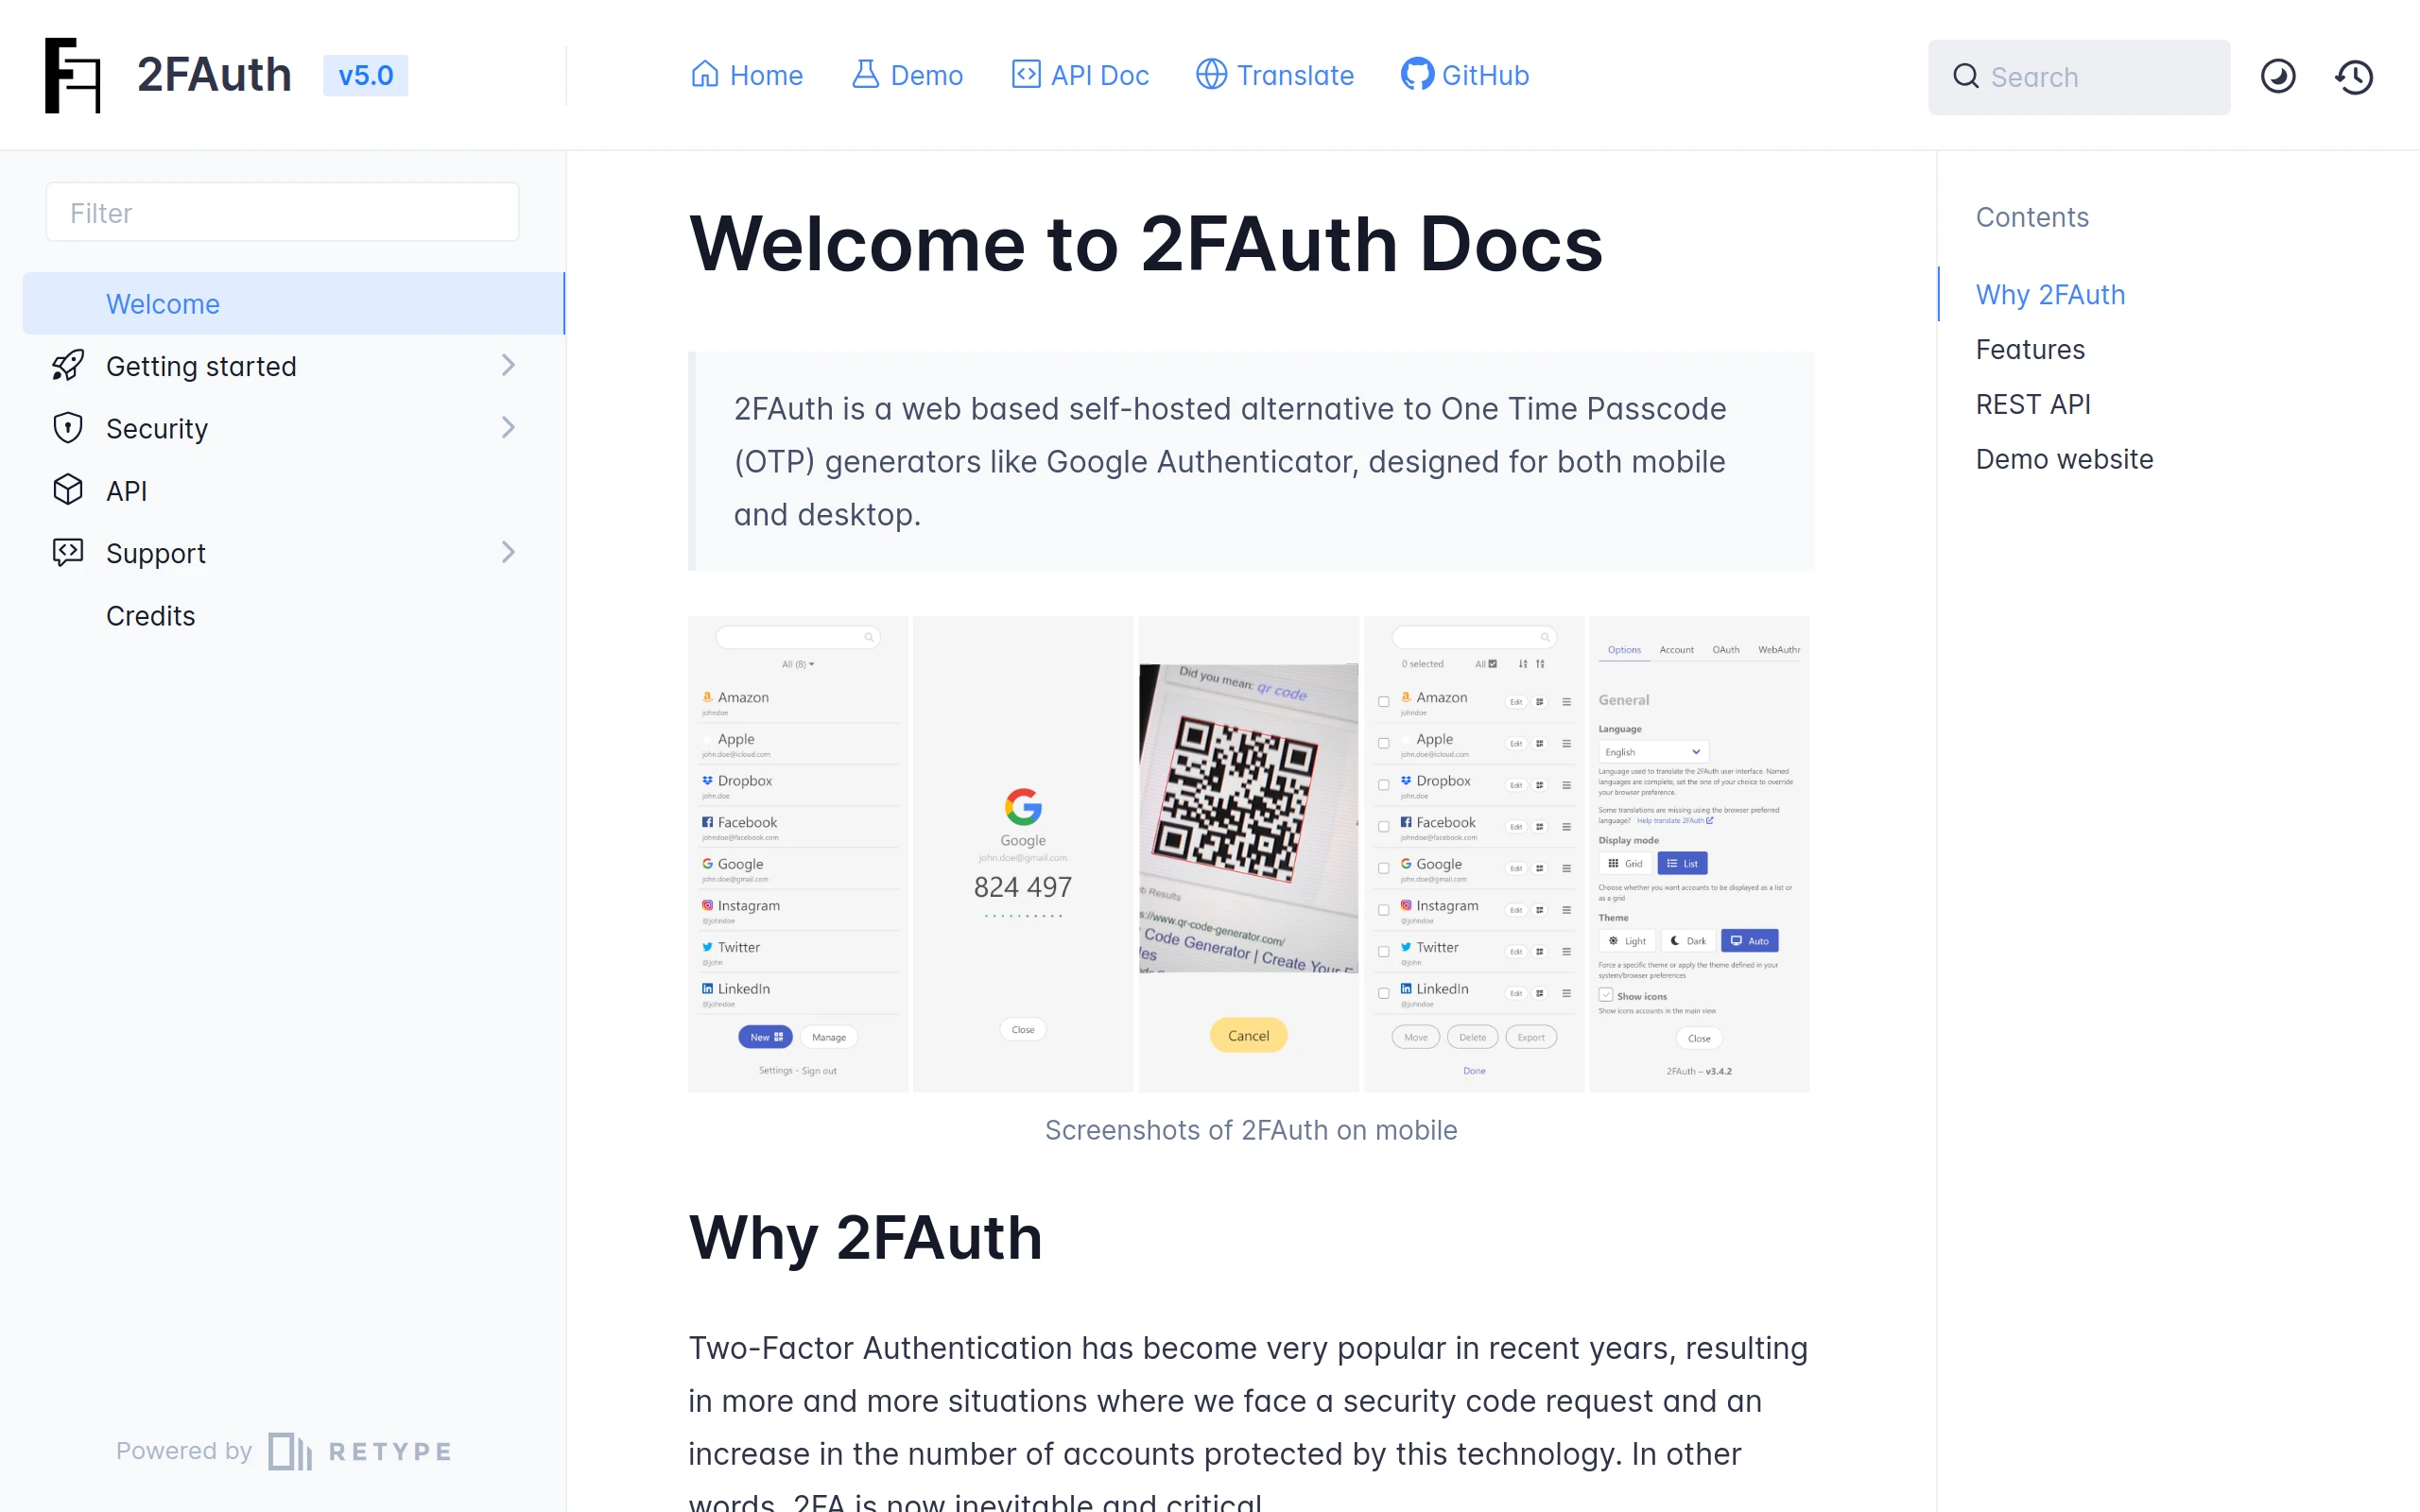
Task: Toggle dark mode with the moon icon
Action: (2279, 76)
